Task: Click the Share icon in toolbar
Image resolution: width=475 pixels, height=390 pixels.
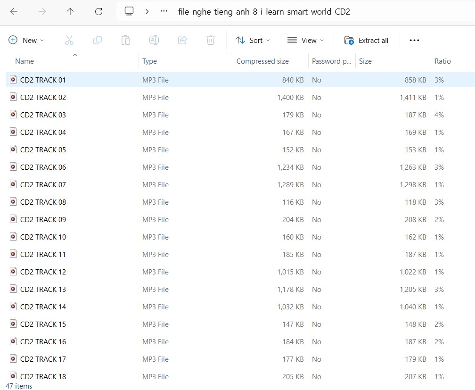Action: click(182, 40)
